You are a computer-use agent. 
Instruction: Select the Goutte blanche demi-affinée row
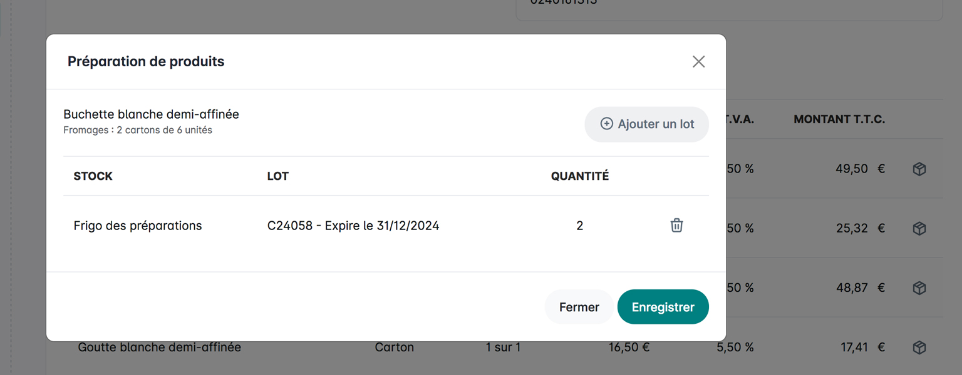pos(160,347)
